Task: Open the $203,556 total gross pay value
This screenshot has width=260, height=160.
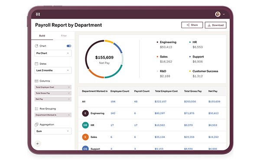Action: pos(190,102)
